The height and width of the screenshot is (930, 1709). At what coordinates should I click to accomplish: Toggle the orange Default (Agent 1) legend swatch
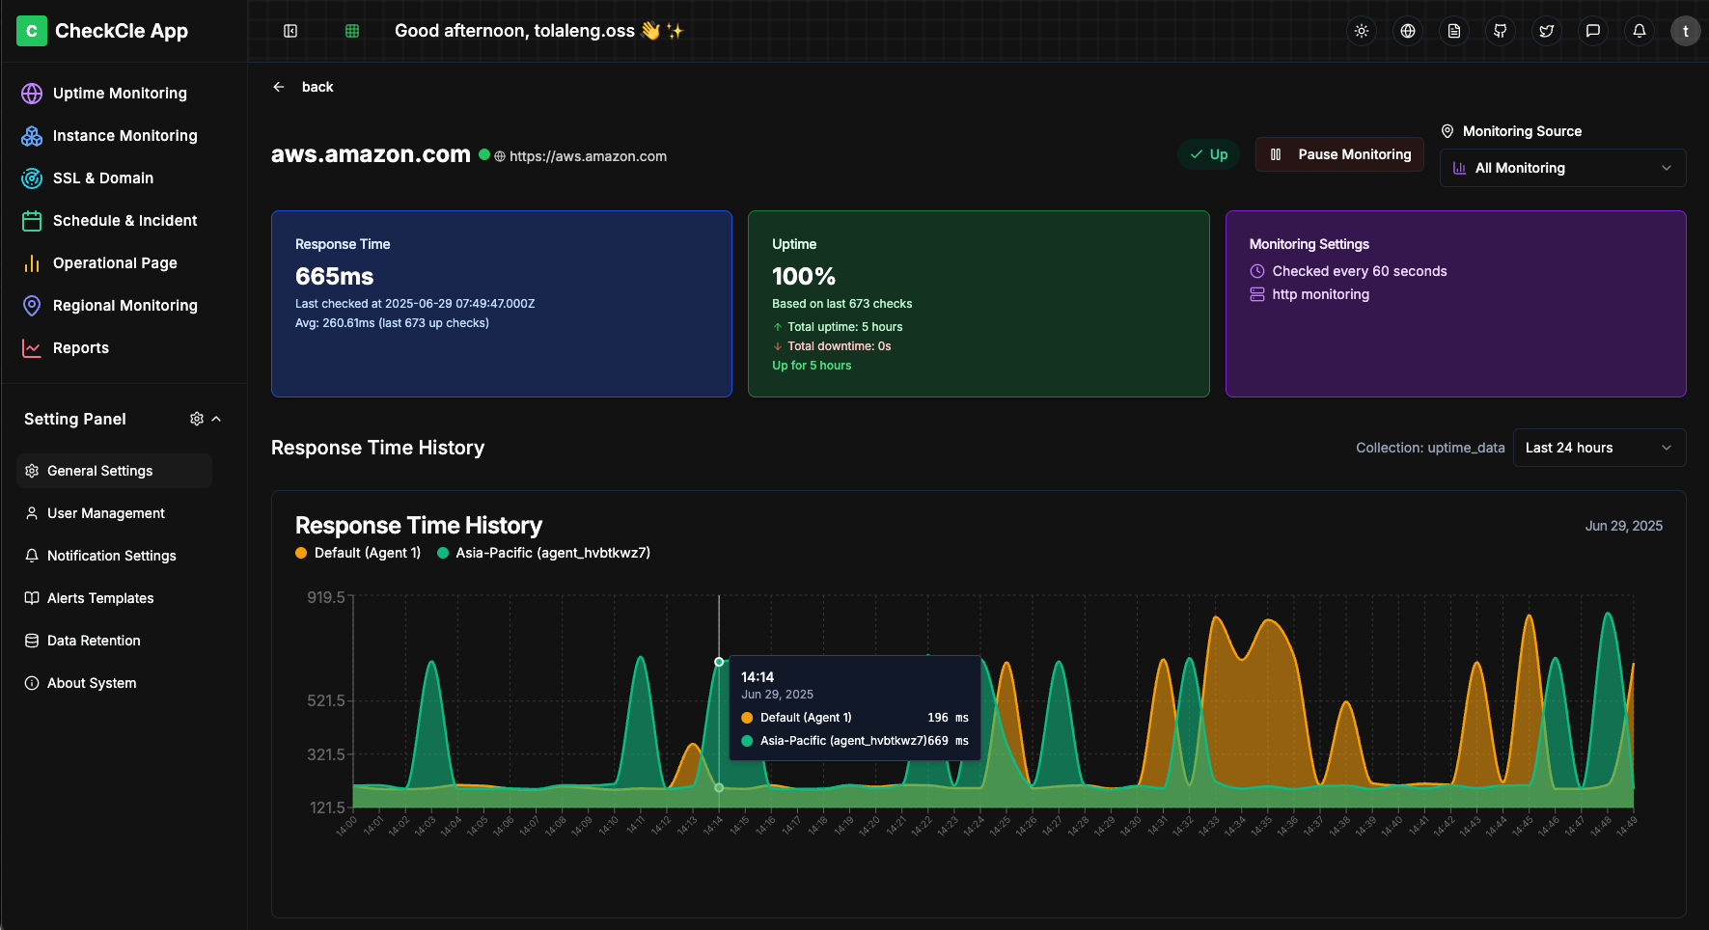point(299,553)
